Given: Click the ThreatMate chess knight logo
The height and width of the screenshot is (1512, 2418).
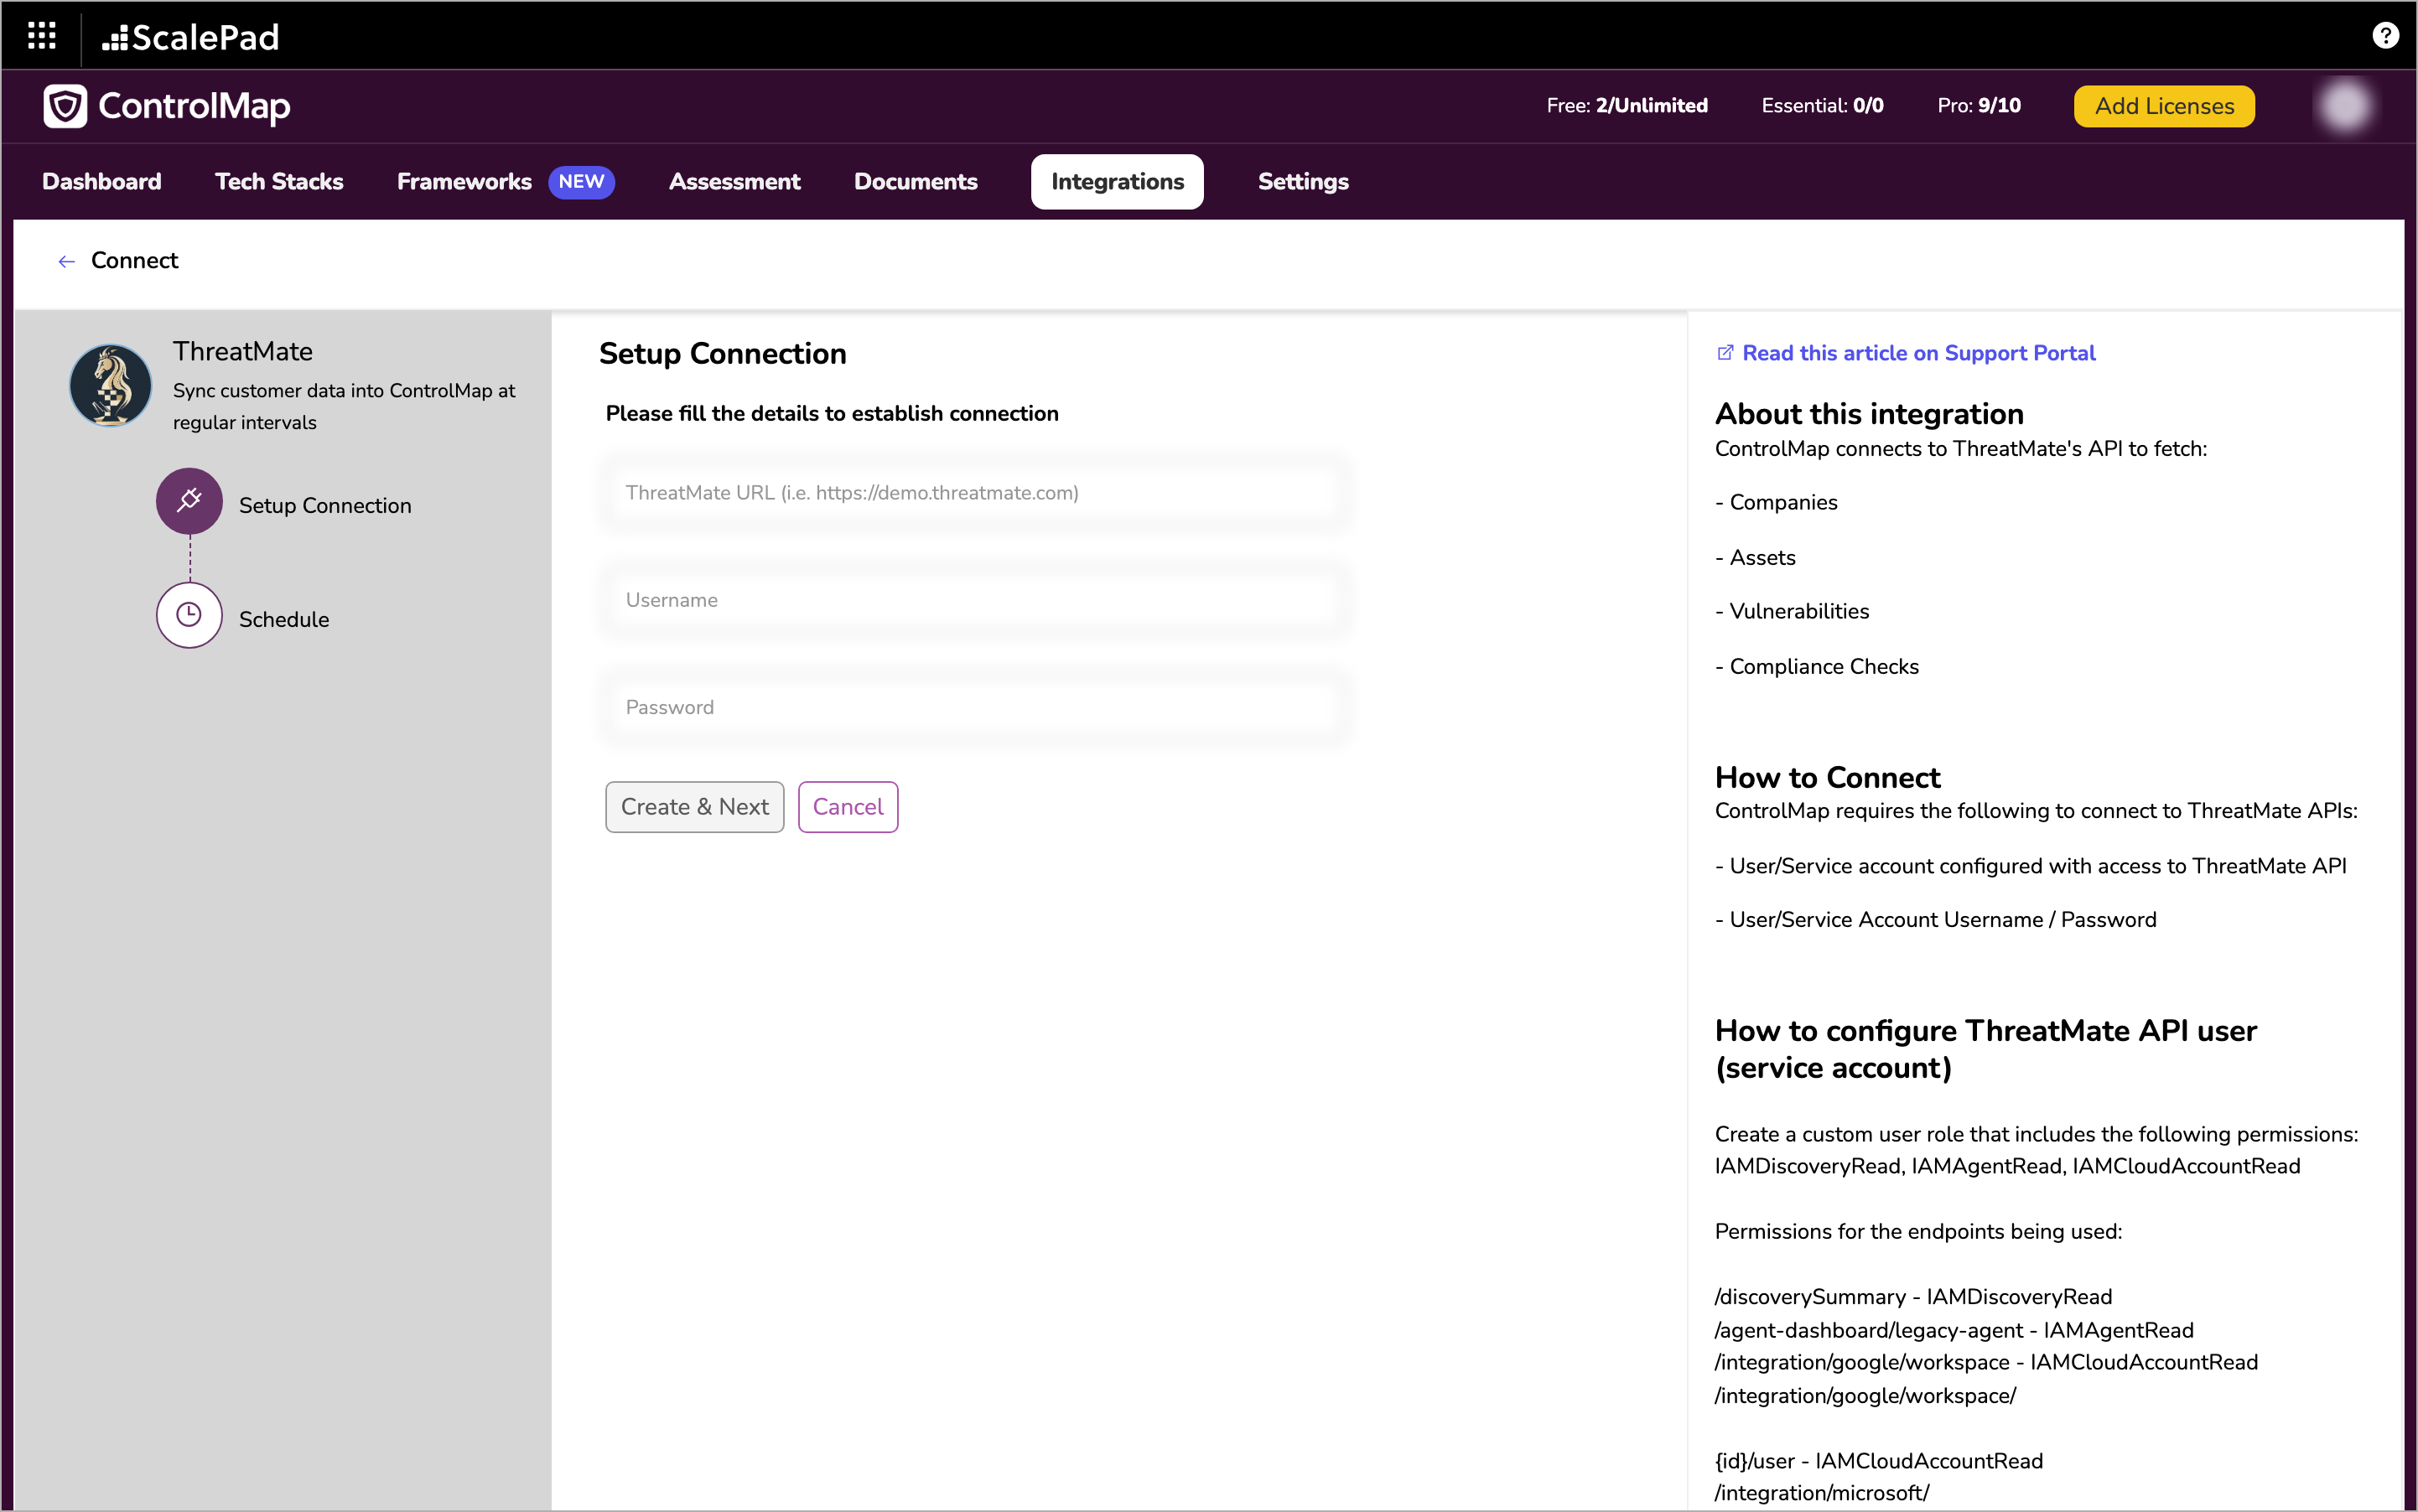Looking at the screenshot, I should point(111,385).
